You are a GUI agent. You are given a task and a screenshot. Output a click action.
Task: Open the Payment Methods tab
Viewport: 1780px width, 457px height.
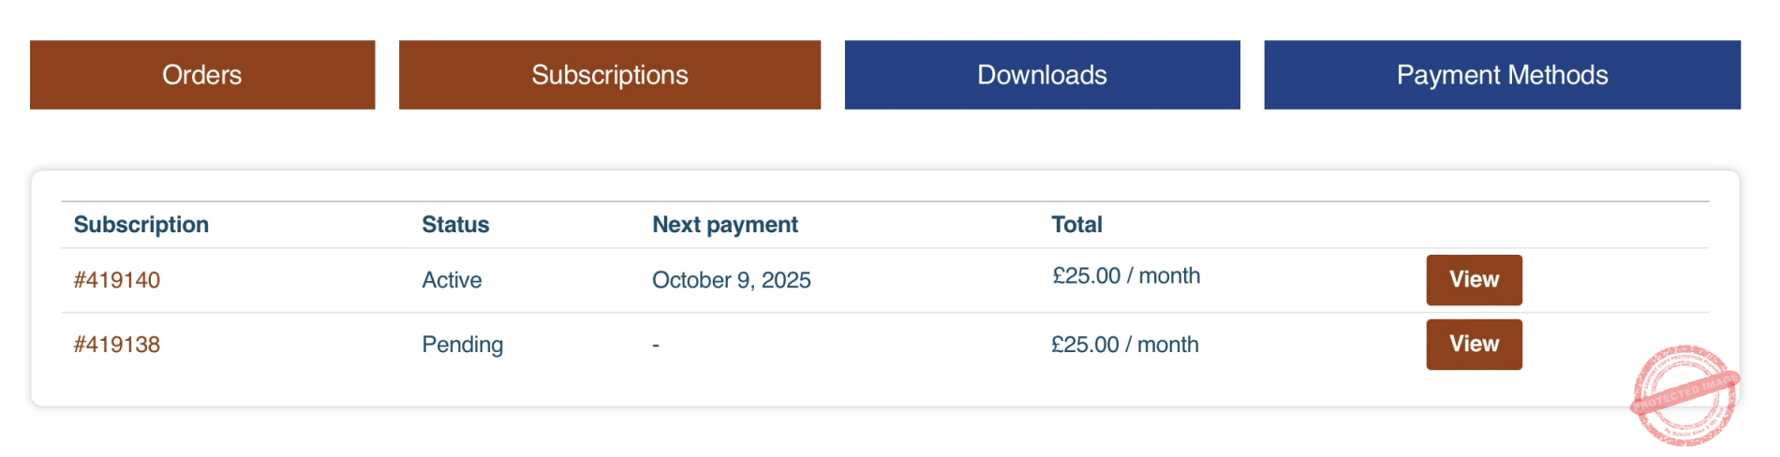pyautogui.click(x=1502, y=75)
